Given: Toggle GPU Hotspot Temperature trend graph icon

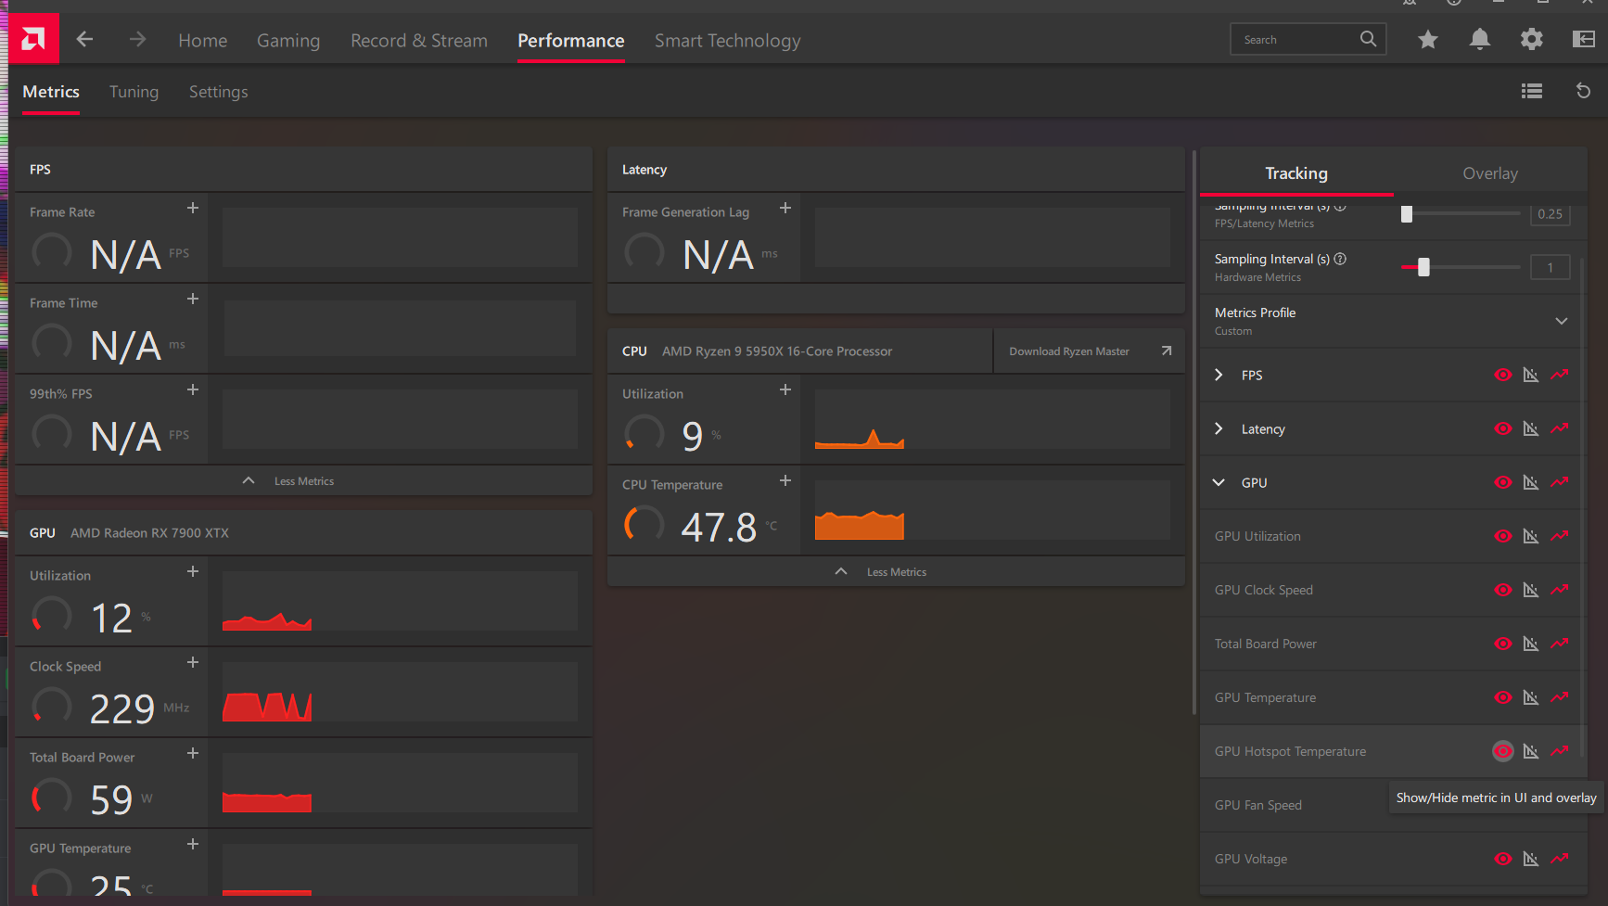Looking at the screenshot, I should coord(1560,751).
